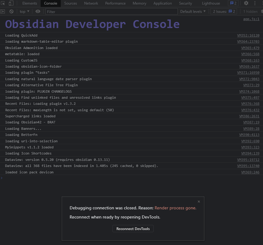
Task: Click 'Render process gone.' reason text
Action: coord(175,208)
